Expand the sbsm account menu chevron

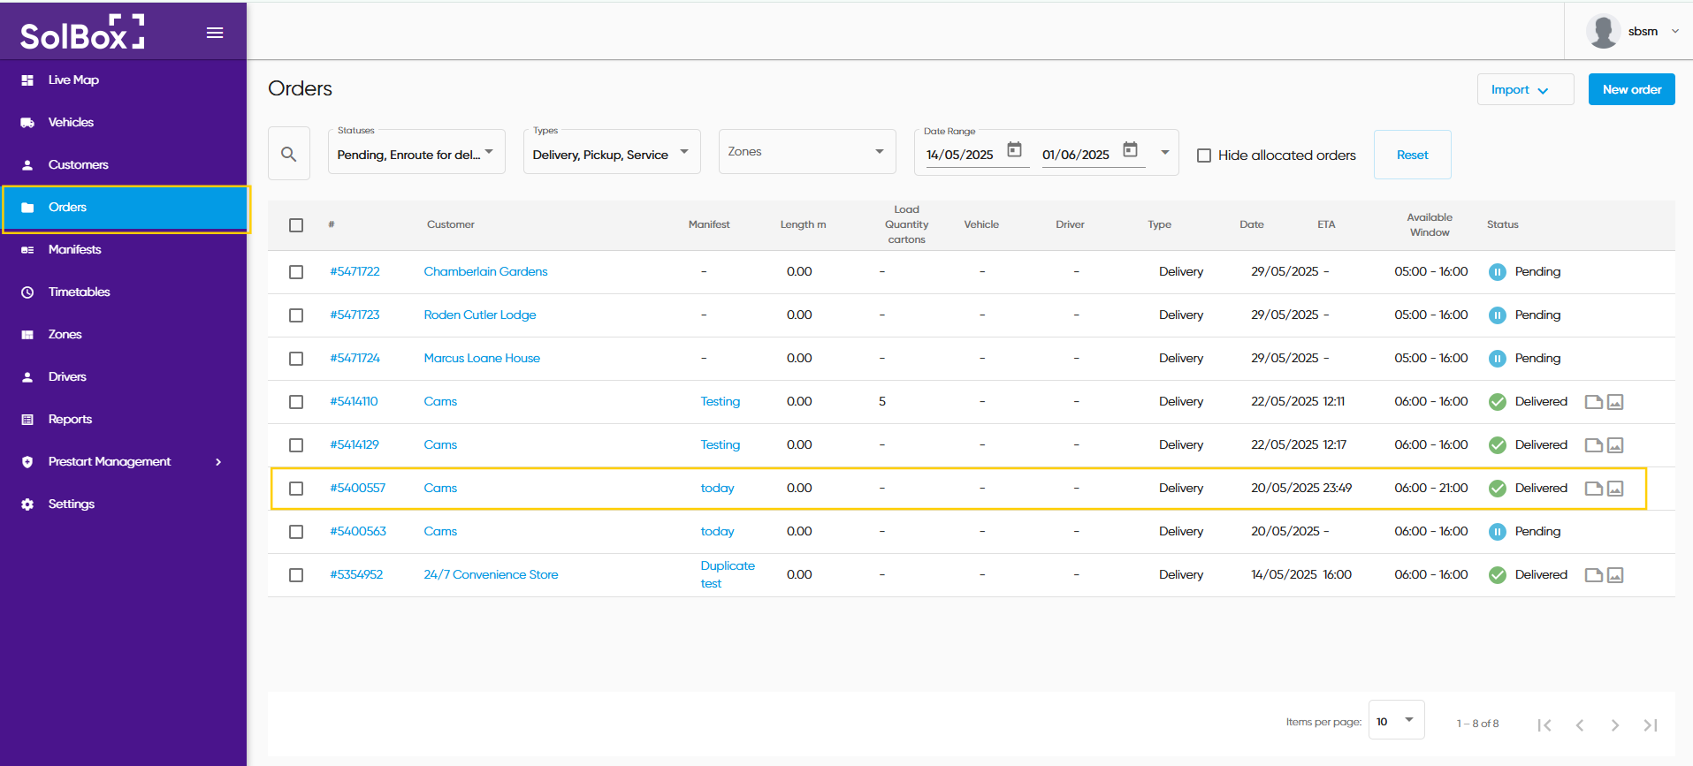[x=1675, y=31]
